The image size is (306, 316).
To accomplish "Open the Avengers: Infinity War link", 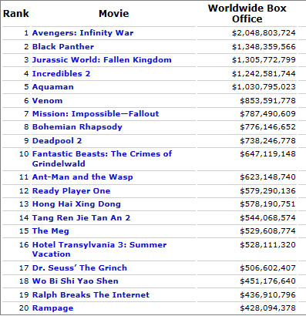I will 82,33.
